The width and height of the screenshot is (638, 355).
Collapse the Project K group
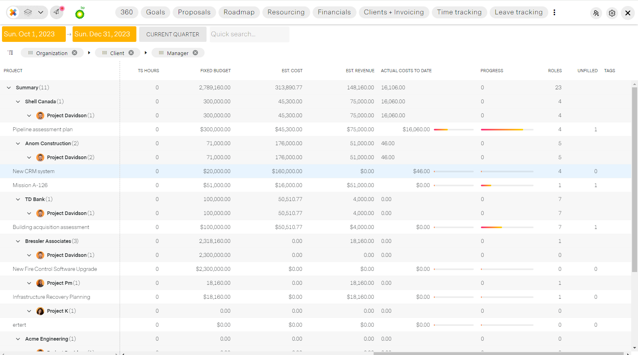(x=29, y=311)
